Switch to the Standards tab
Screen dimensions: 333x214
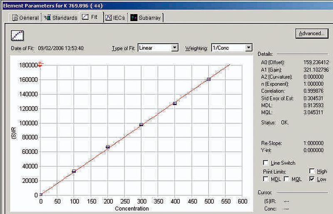[x=61, y=17]
